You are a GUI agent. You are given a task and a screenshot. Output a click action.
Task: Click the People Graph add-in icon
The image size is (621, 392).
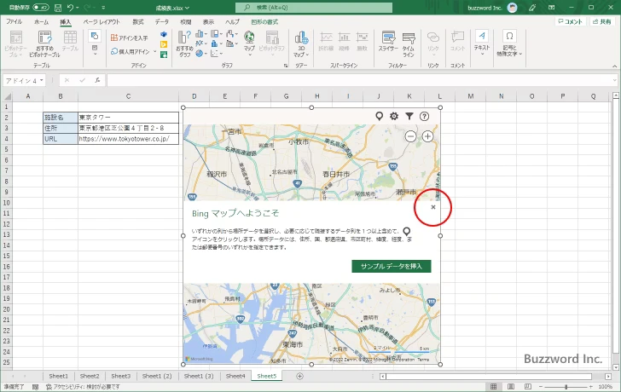tap(164, 55)
